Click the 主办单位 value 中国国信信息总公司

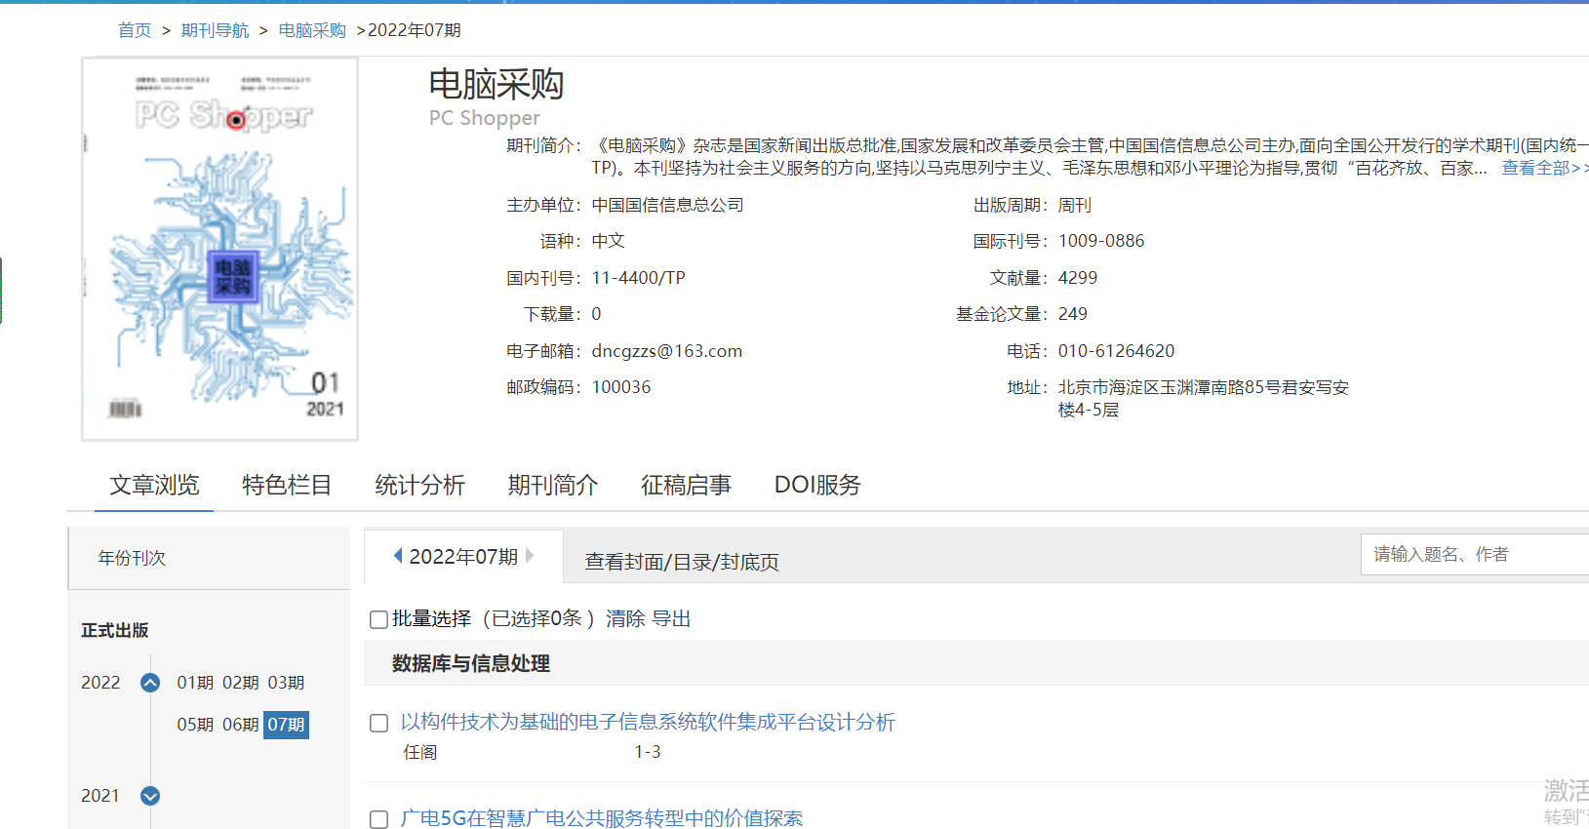click(x=668, y=205)
